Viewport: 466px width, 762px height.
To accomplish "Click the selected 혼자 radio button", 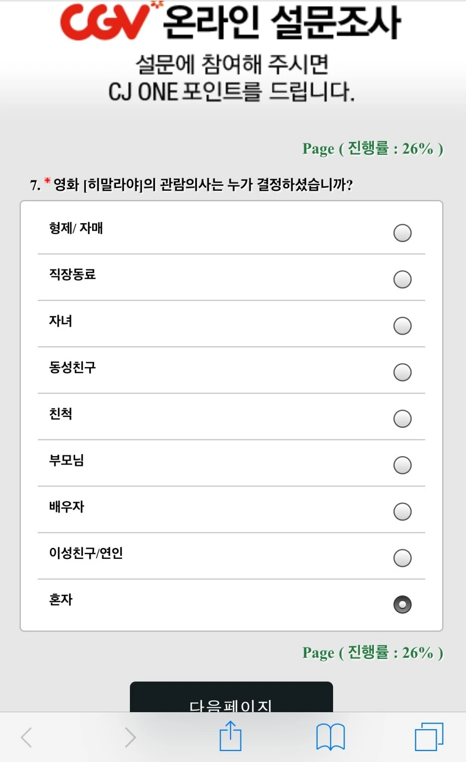I will tap(402, 604).
